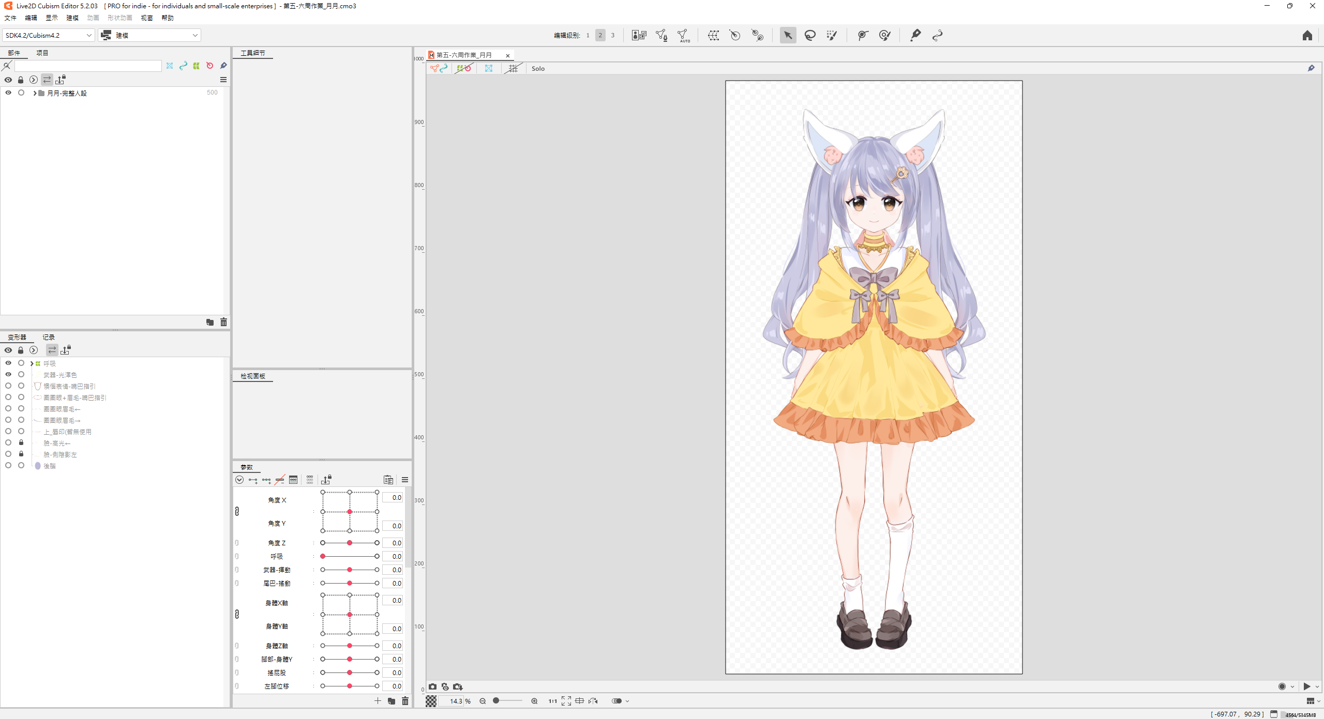Zoom in with the magnifier plus icon

pos(534,701)
